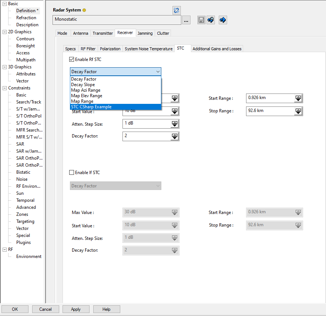Screen dimensions: 326x316
Task: Collapse the Constraints tree node
Action: [x=4, y=88]
